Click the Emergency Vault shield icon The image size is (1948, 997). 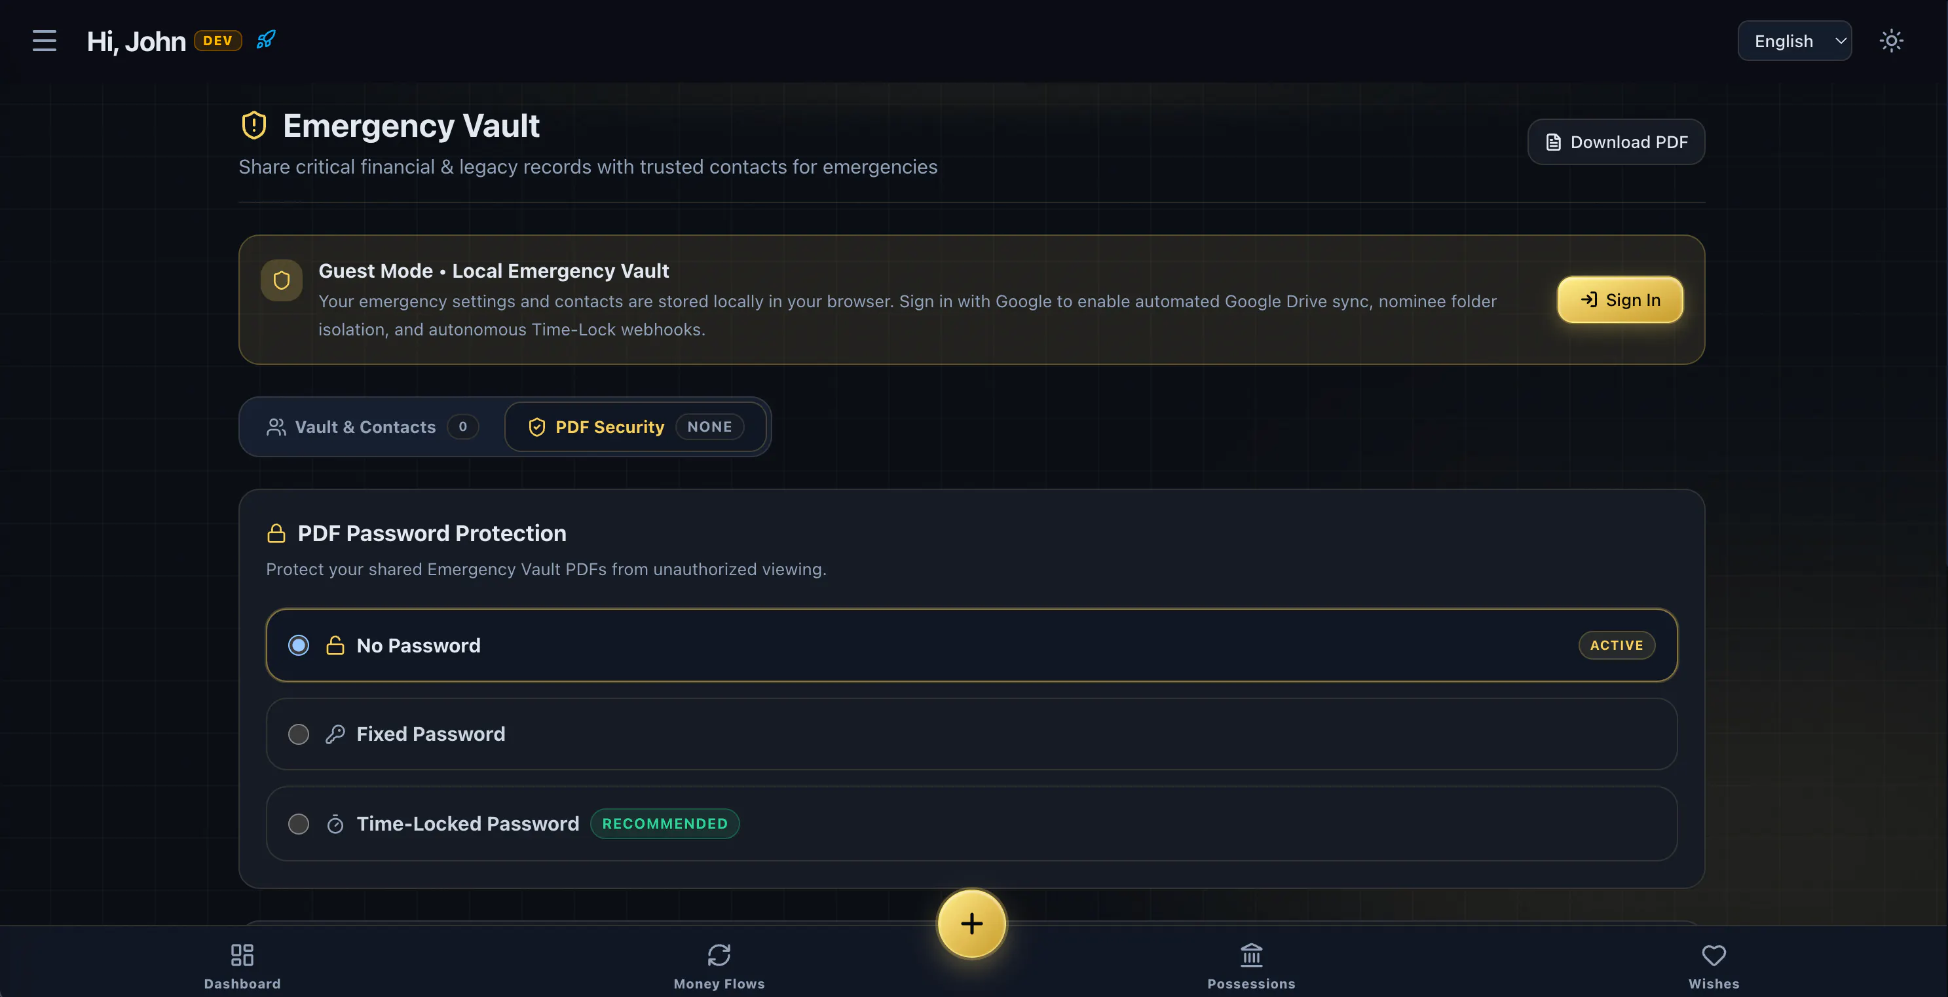tap(254, 126)
